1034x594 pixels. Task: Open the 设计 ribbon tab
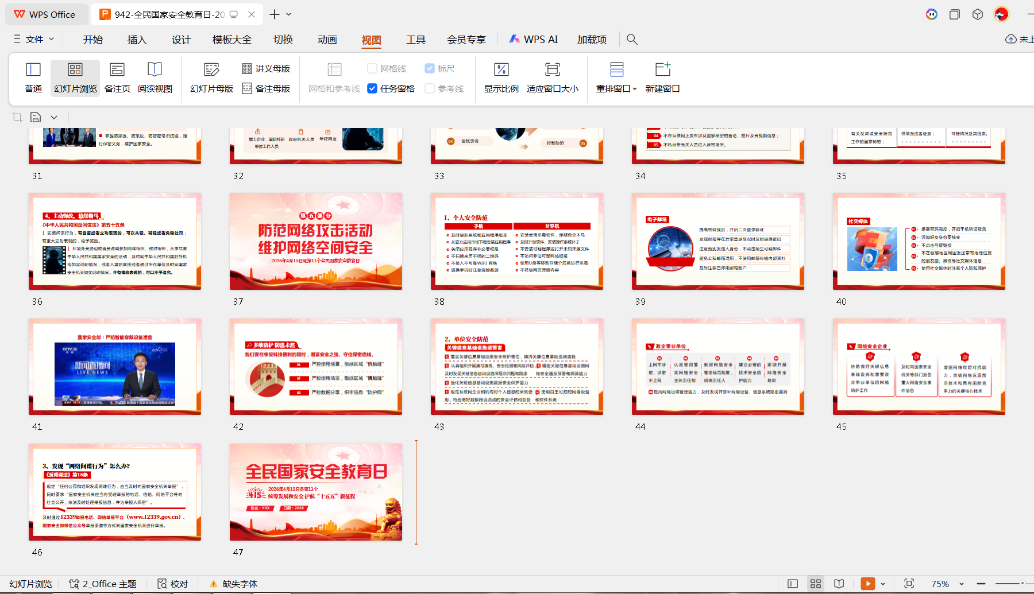tap(181, 39)
